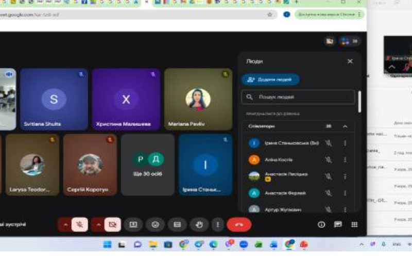Image resolution: width=412 pixels, height=258 pixels.
Task: Open Viber from the taskbar
Action: click(229, 244)
